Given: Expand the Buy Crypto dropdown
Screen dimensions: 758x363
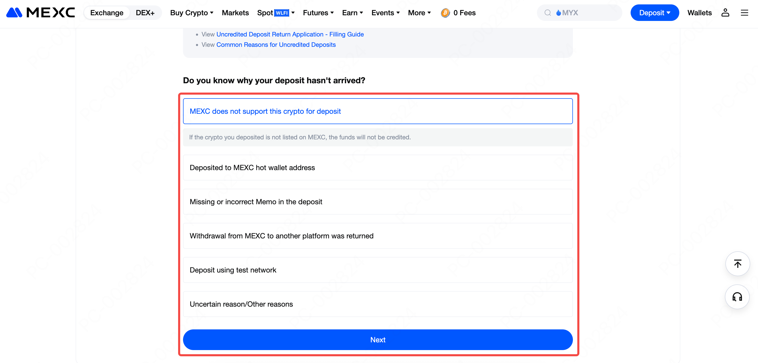Looking at the screenshot, I should pos(192,13).
